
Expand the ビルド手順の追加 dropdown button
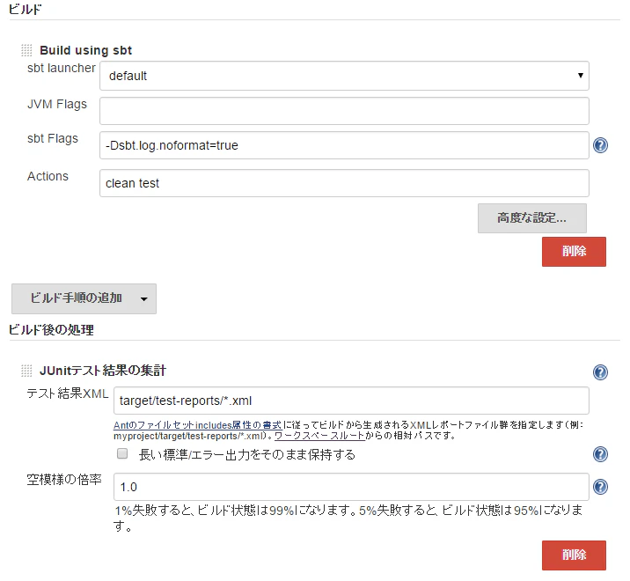tap(84, 298)
